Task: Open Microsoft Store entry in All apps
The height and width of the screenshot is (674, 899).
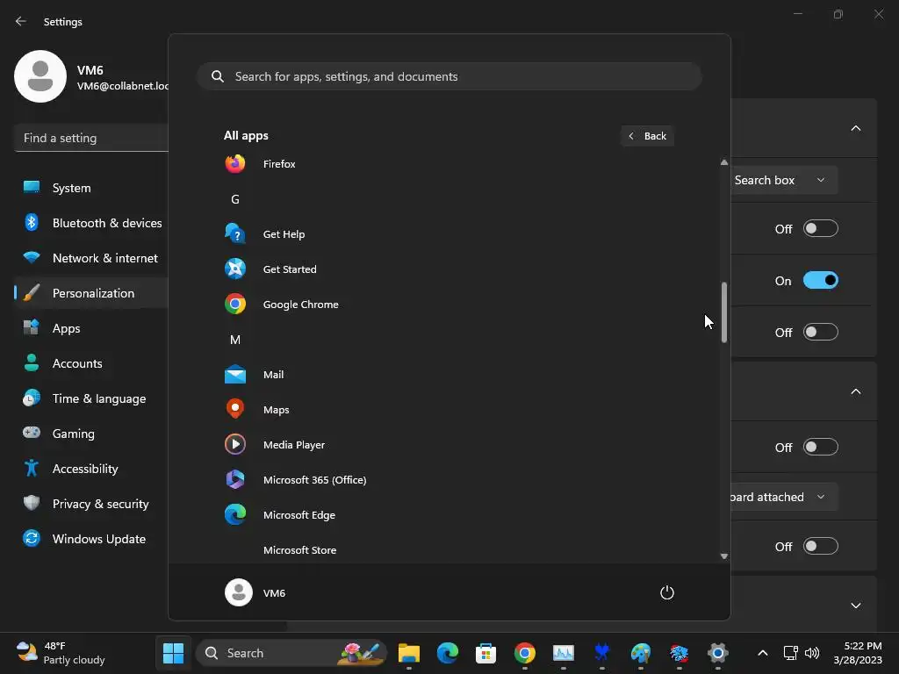Action: click(x=449, y=549)
